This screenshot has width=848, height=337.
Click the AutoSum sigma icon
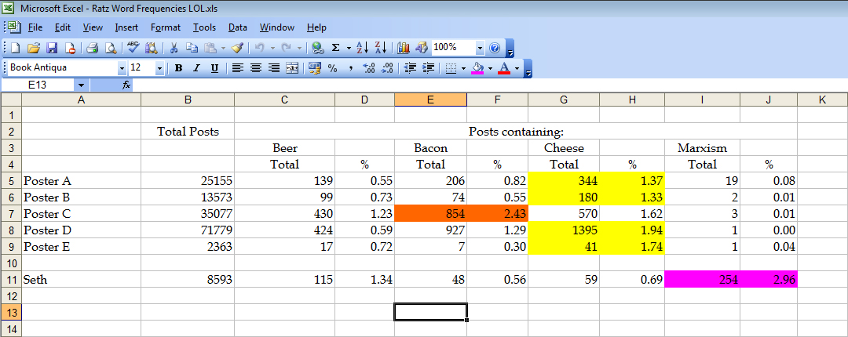coord(336,48)
